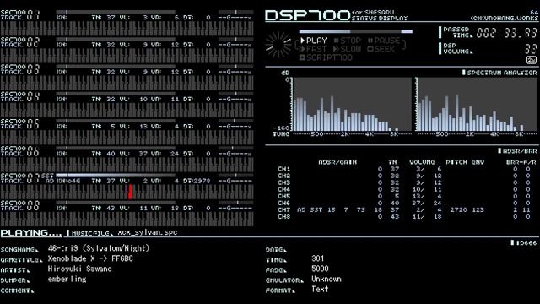Select the SPC700 Track 01 label
Screen dimensions: 540x304
[x=20, y=15]
